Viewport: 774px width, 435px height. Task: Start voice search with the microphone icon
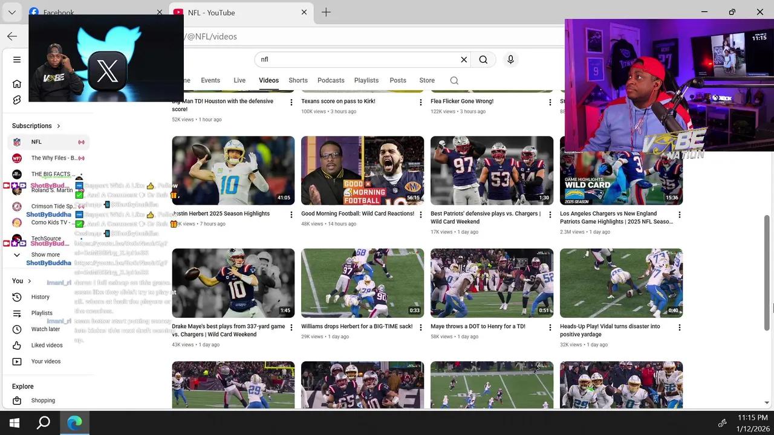point(511,59)
